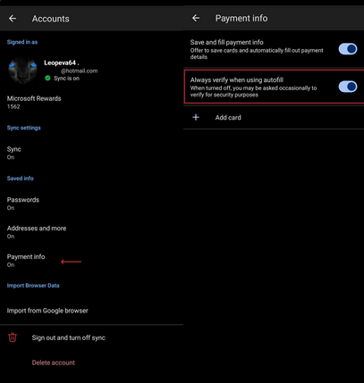Screen dimensions: 364x383
Task: Open Addresses and more settings
Action: [x=91, y=232]
